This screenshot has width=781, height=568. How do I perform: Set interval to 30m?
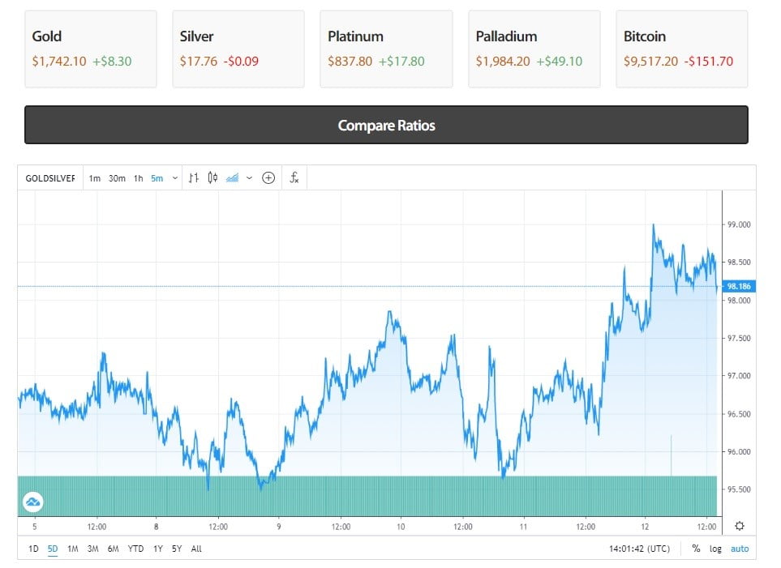117,178
